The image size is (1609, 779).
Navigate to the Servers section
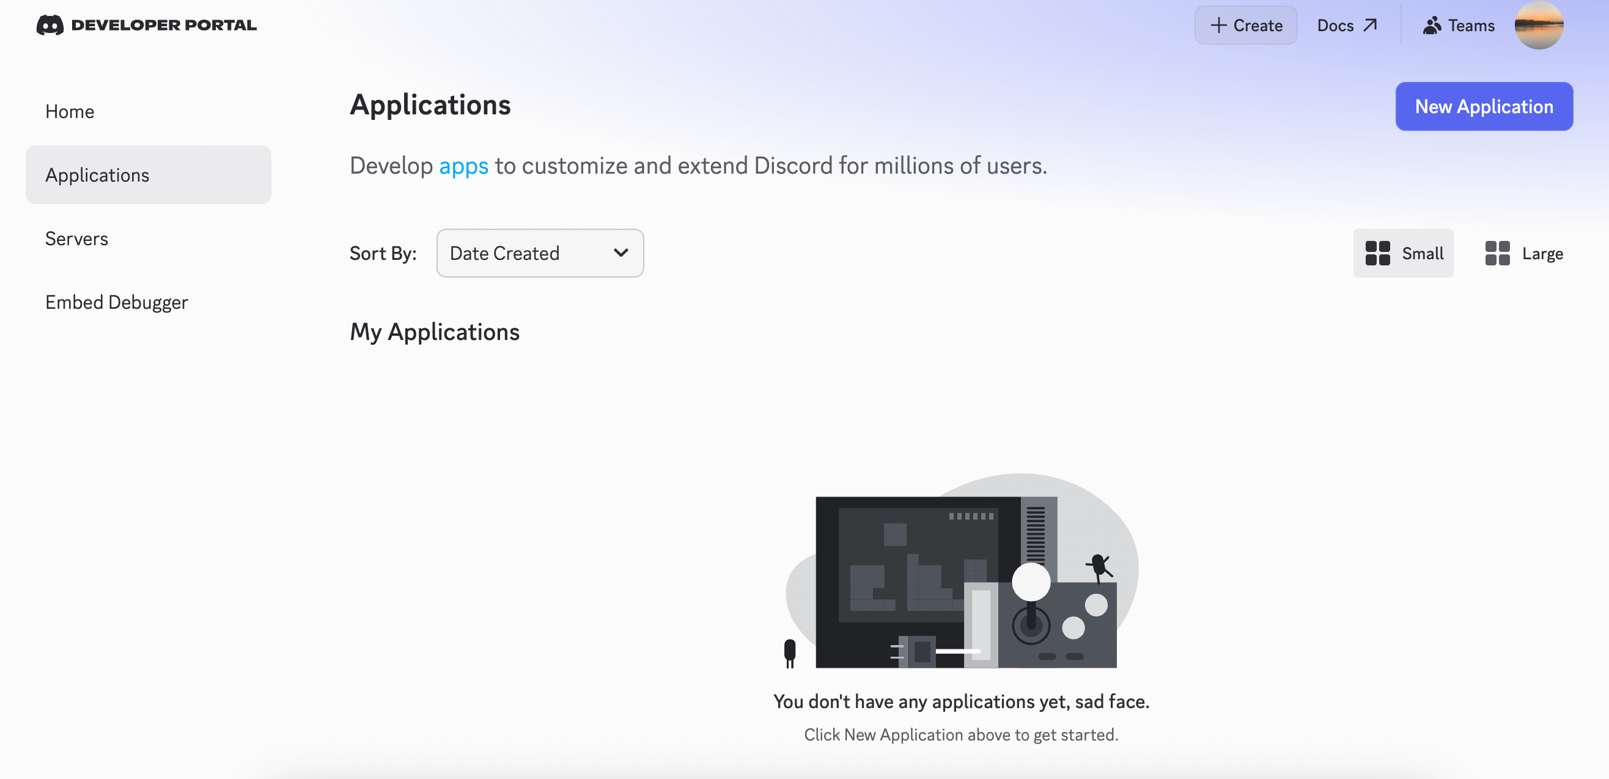pos(76,238)
